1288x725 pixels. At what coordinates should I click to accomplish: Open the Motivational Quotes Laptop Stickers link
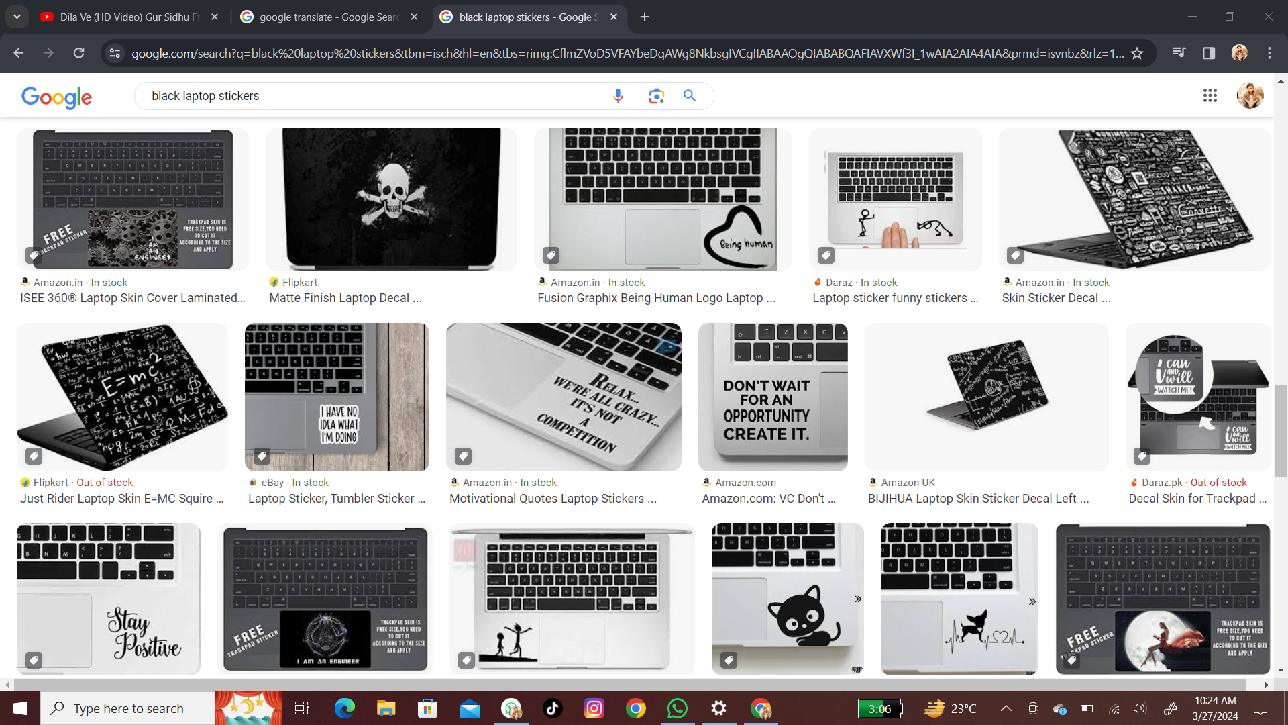(553, 499)
